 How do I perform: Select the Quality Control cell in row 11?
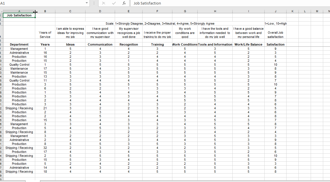(19, 65)
